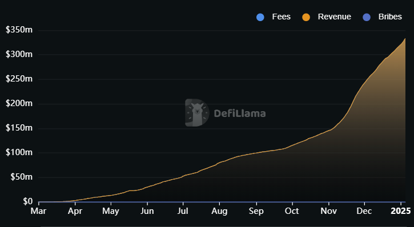Click the $200m y-axis label
The image size is (414, 227).
[x=19, y=103]
